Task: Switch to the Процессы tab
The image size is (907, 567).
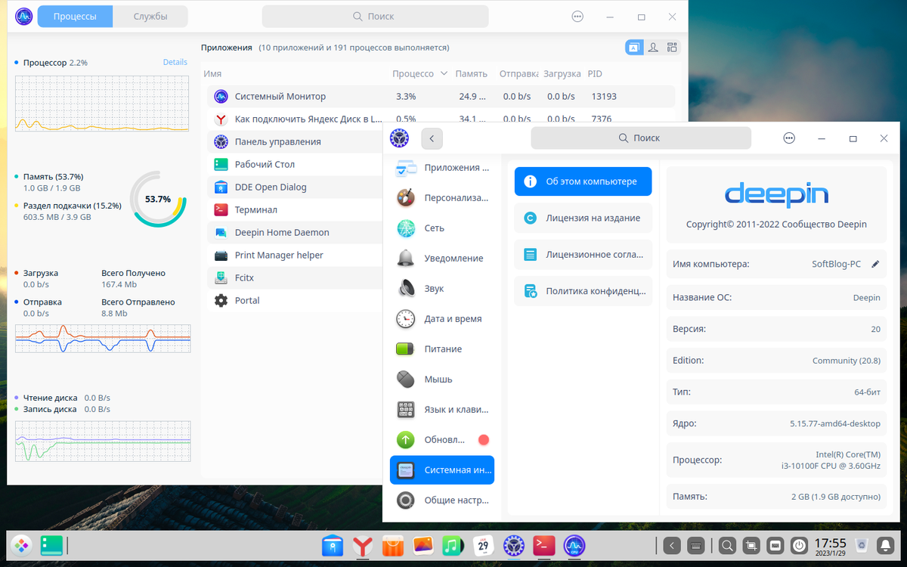Action: [x=75, y=16]
